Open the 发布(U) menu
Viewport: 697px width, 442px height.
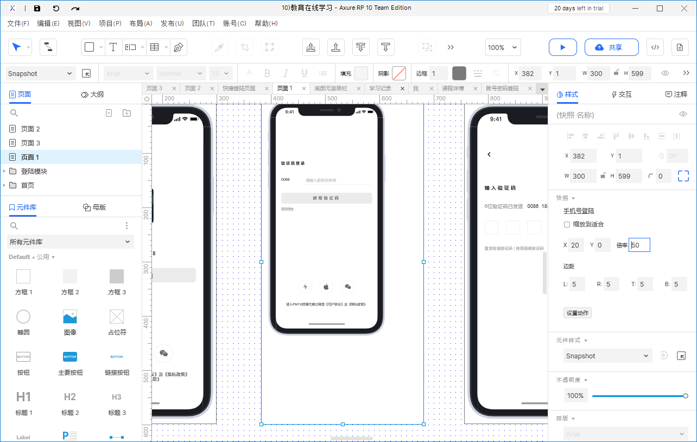(x=173, y=23)
